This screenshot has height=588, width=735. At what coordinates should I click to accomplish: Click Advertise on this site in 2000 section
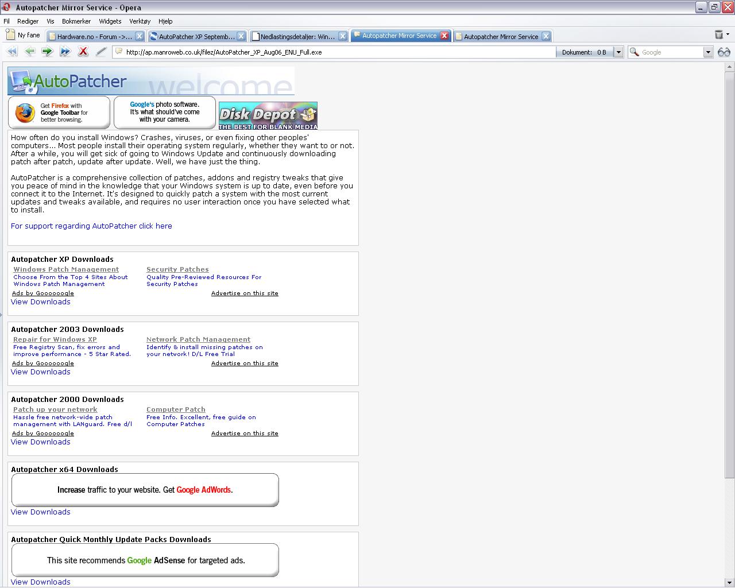click(245, 433)
